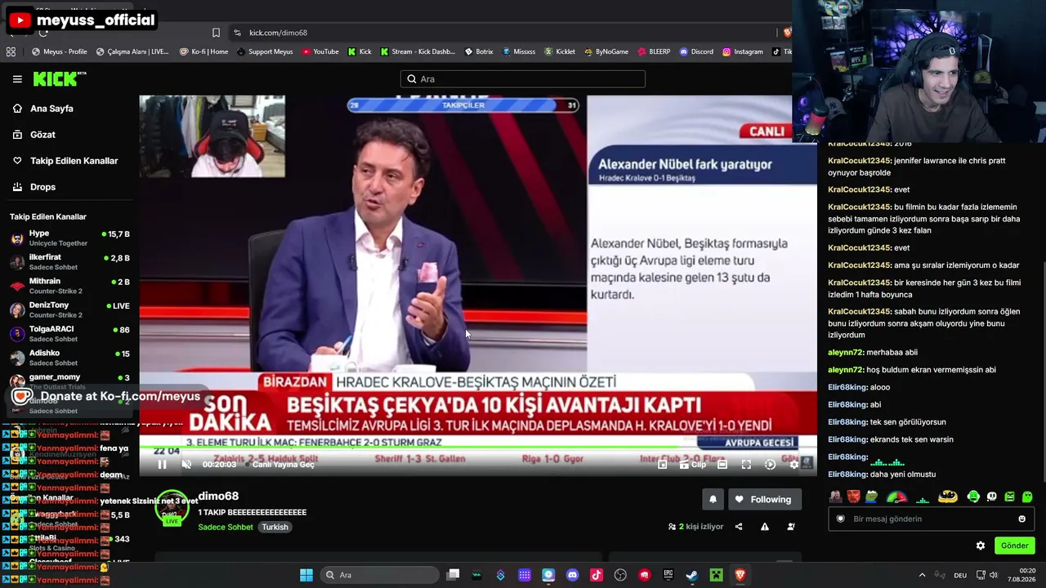Viewport: 1046px width, 588px height.
Task: Open chat settings gear
Action: (x=981, y=546)
